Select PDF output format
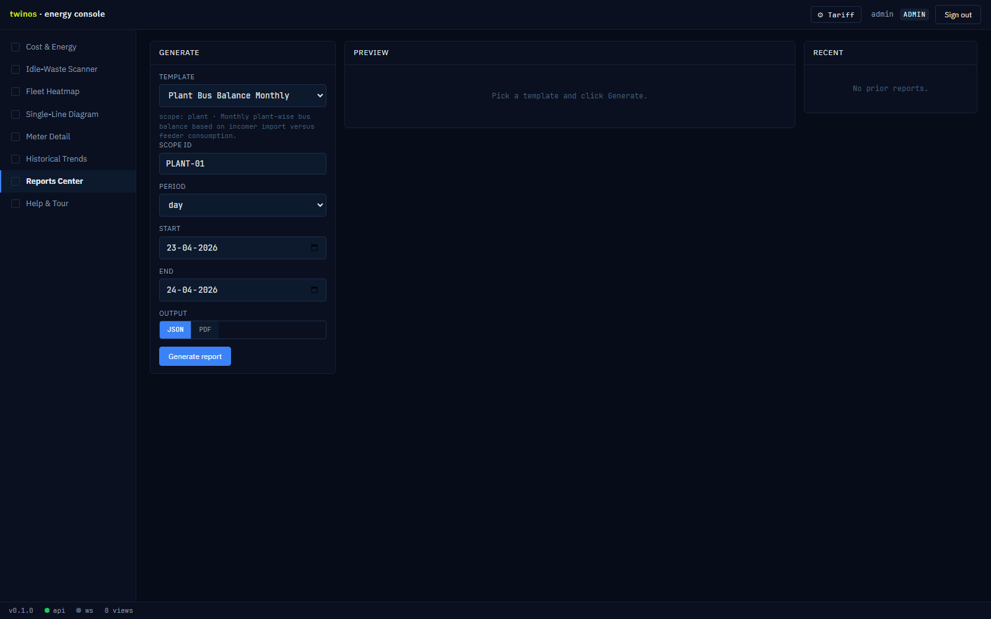The width and height of the screenshot is (991, 619). coord(205,330)
